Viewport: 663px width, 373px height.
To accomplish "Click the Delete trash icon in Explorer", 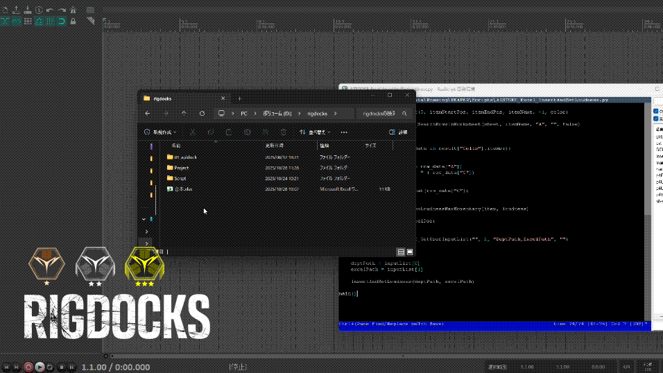I will coord(284,132).
